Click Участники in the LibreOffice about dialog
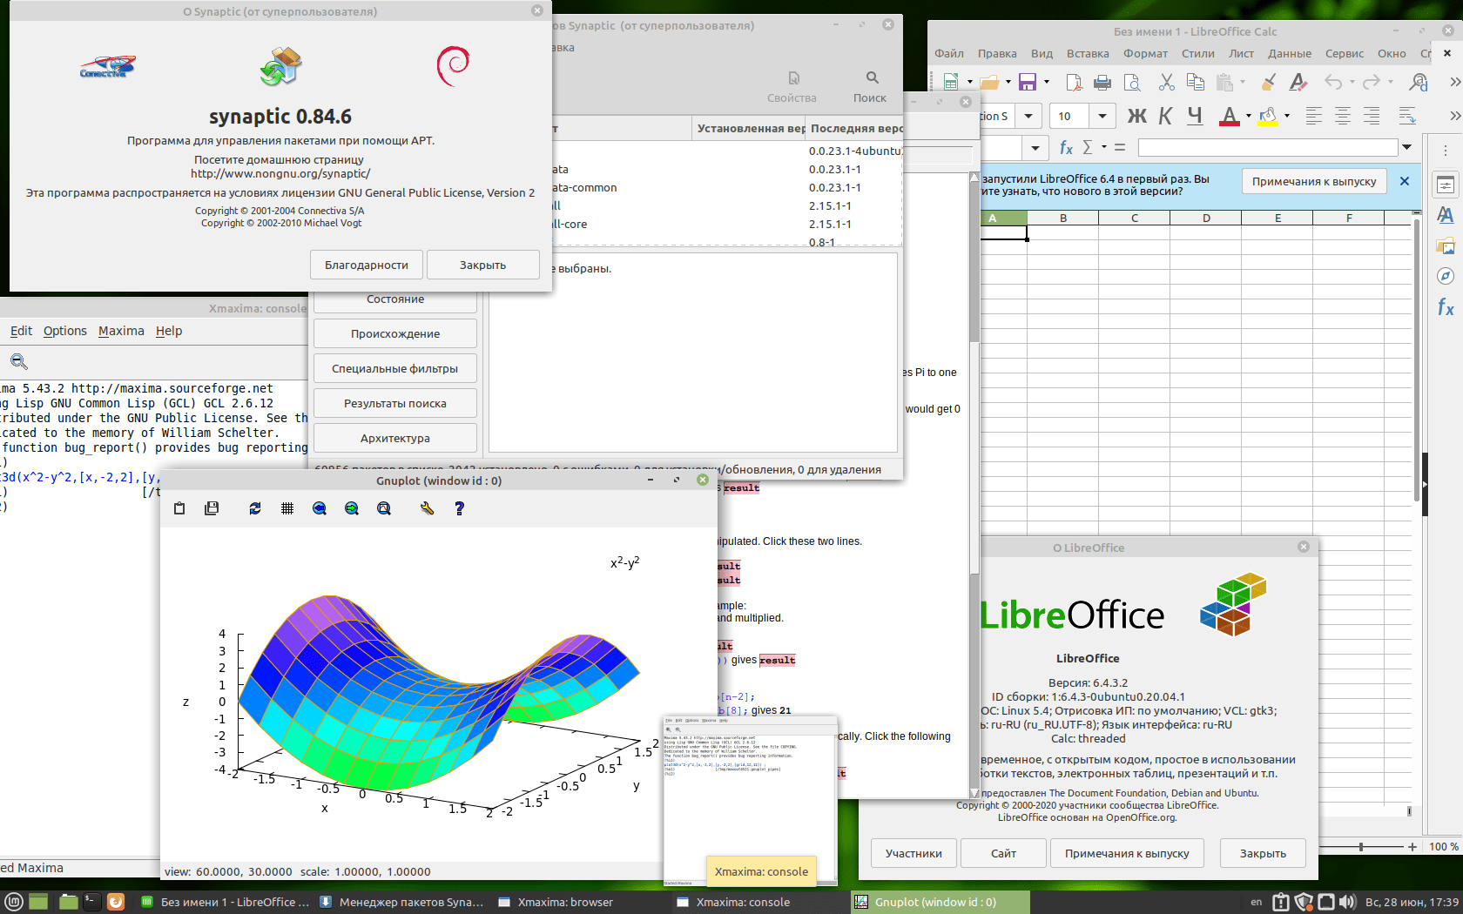 tap(914, 853)
